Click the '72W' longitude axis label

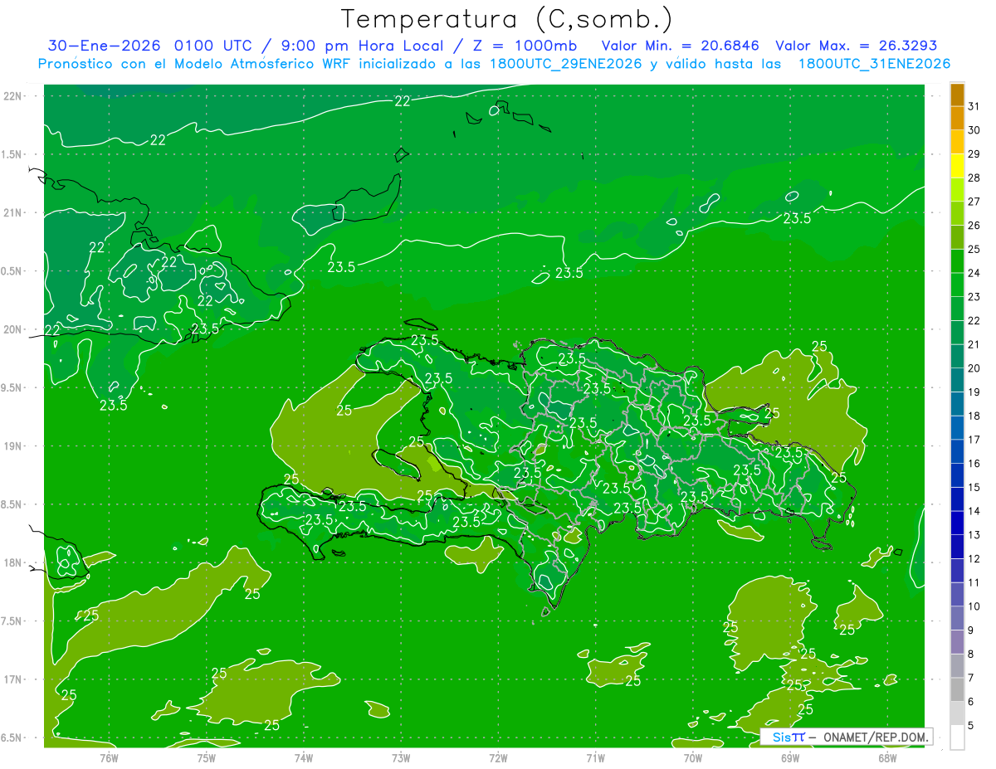498,757
